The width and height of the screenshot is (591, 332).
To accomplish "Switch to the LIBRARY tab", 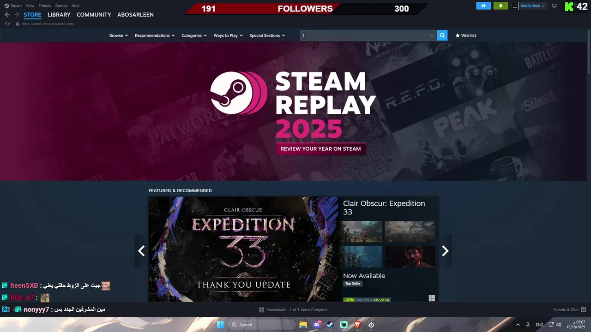I will coord(59,15).
